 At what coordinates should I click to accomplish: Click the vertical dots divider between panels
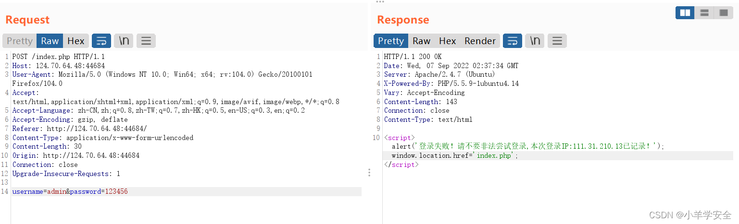[x=369, y=173]
